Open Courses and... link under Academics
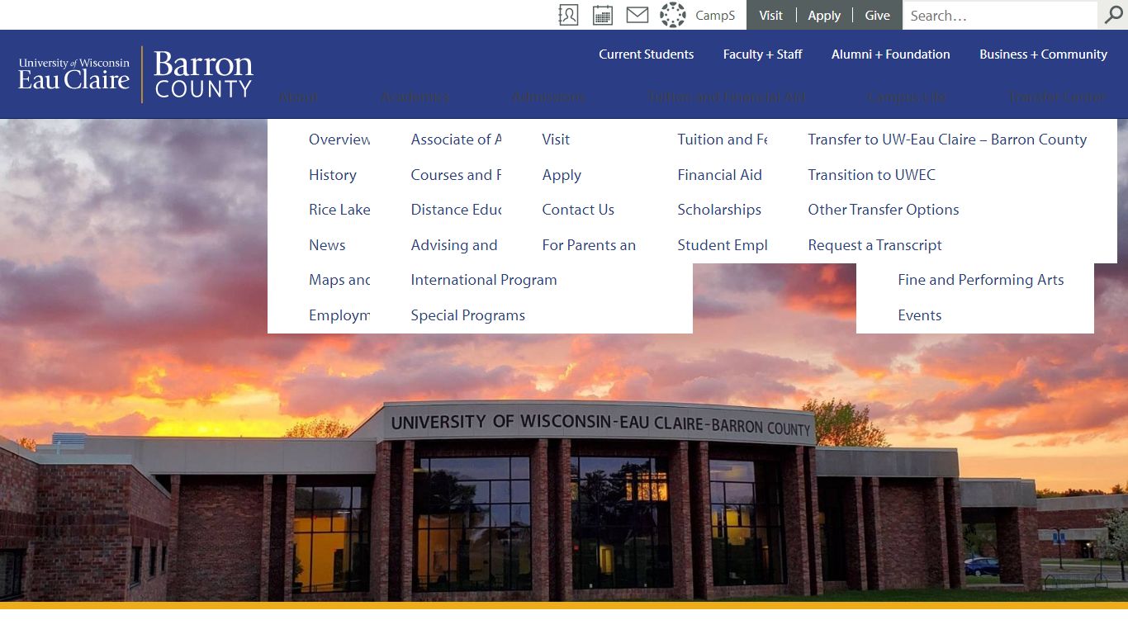 tap(456, 175)
